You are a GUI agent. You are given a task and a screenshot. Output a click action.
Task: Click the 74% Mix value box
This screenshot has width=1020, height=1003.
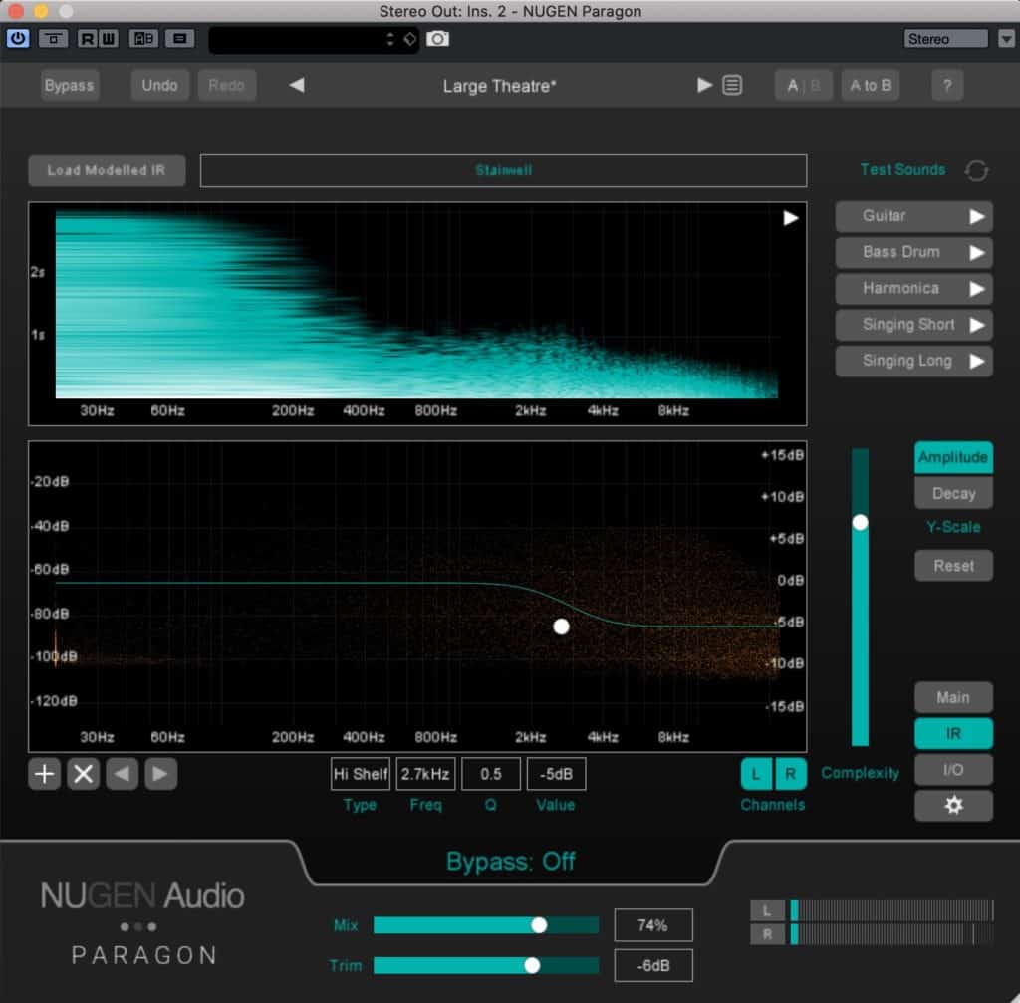tap(653, 925)
